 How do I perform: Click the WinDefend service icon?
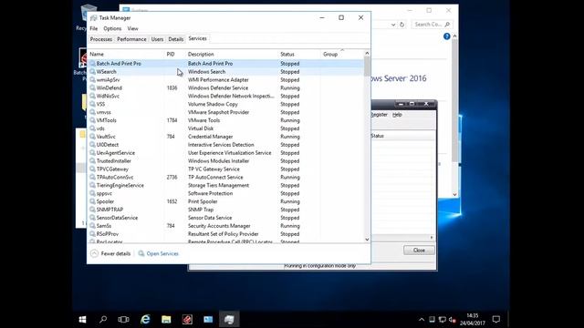coord(92,88)
